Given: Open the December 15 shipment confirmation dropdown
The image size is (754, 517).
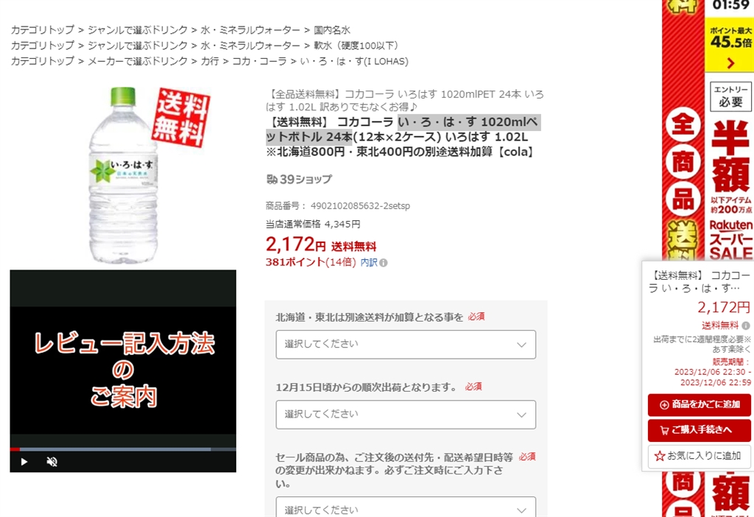Looking at the screenshot, I should tap(406, 415).
